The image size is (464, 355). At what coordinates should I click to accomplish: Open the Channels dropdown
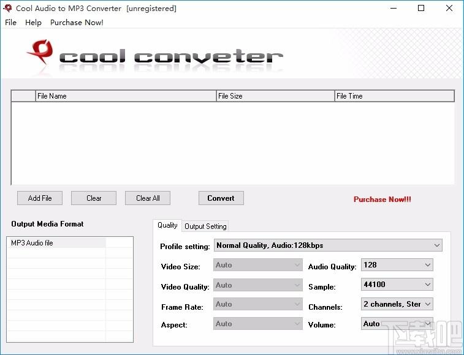click(x=397, y=304)
